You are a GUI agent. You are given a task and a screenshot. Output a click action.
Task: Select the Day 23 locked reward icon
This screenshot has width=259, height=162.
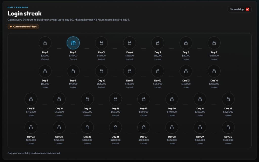pyautogui.click(x=31, y=127)
